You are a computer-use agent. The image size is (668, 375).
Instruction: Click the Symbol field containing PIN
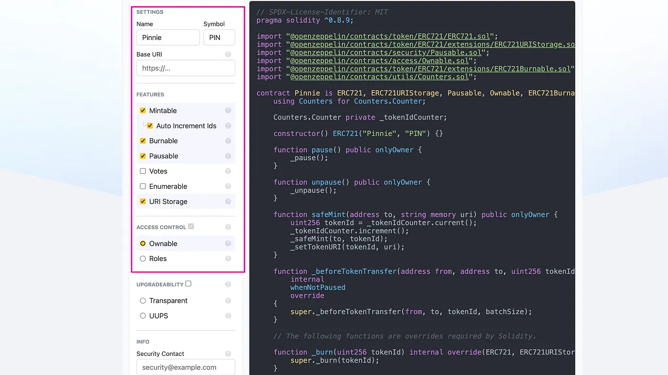[219, 38]
